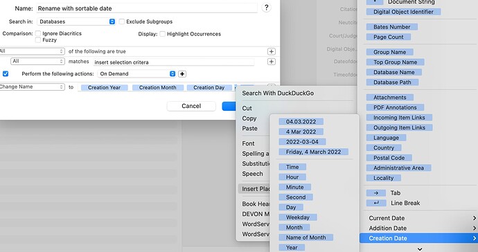This screenshot has height=252, width=478.
Task: Open the Change Name action dropdown
Action: pos(32,87)
